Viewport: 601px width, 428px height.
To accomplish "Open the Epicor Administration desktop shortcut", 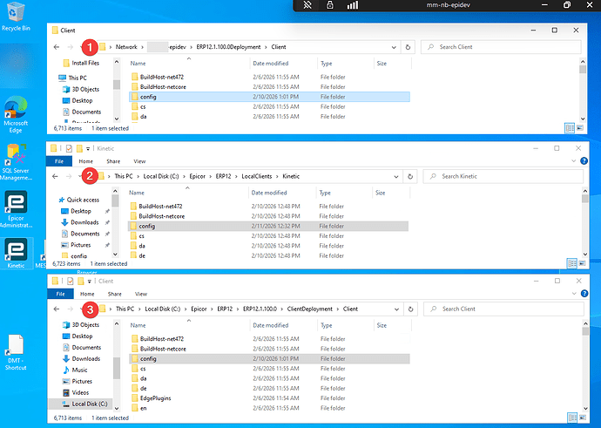I will 16,209.
